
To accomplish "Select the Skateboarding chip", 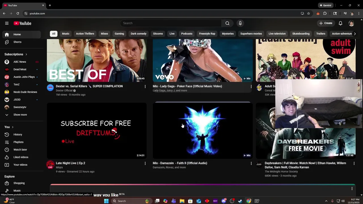I will tap(301, 34).
